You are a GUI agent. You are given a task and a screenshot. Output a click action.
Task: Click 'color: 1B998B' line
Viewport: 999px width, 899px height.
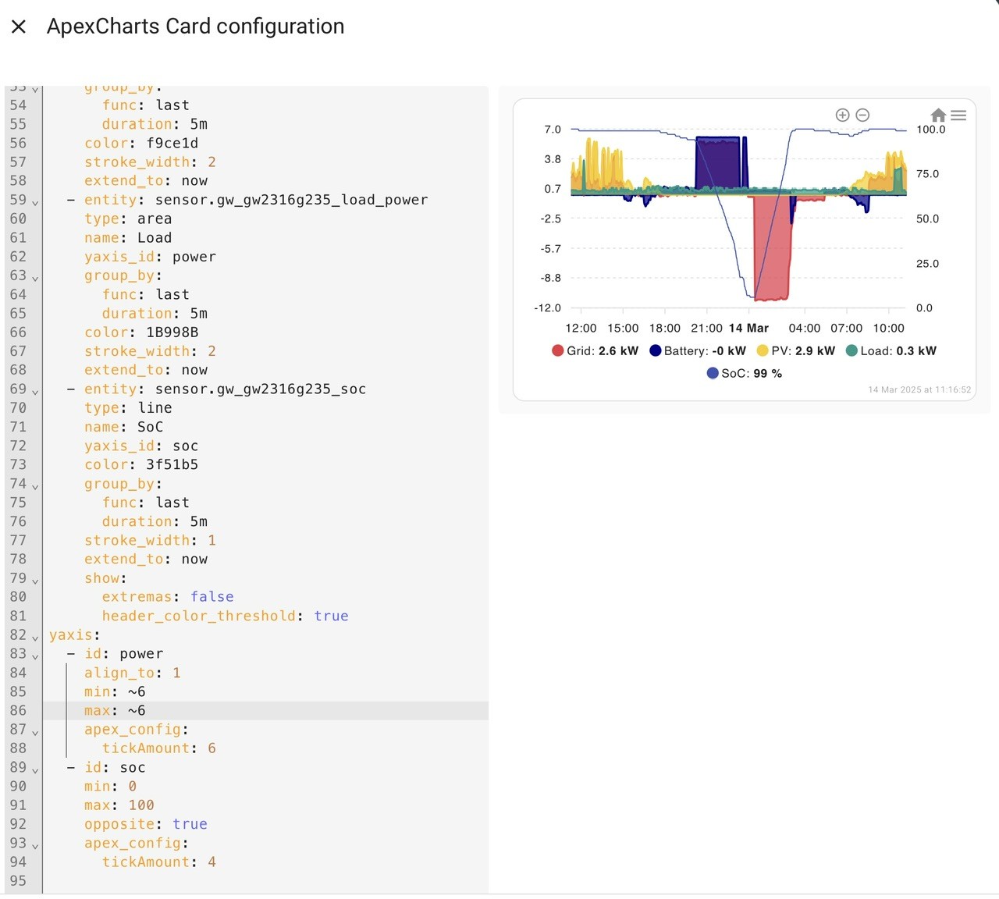point(141,332)
